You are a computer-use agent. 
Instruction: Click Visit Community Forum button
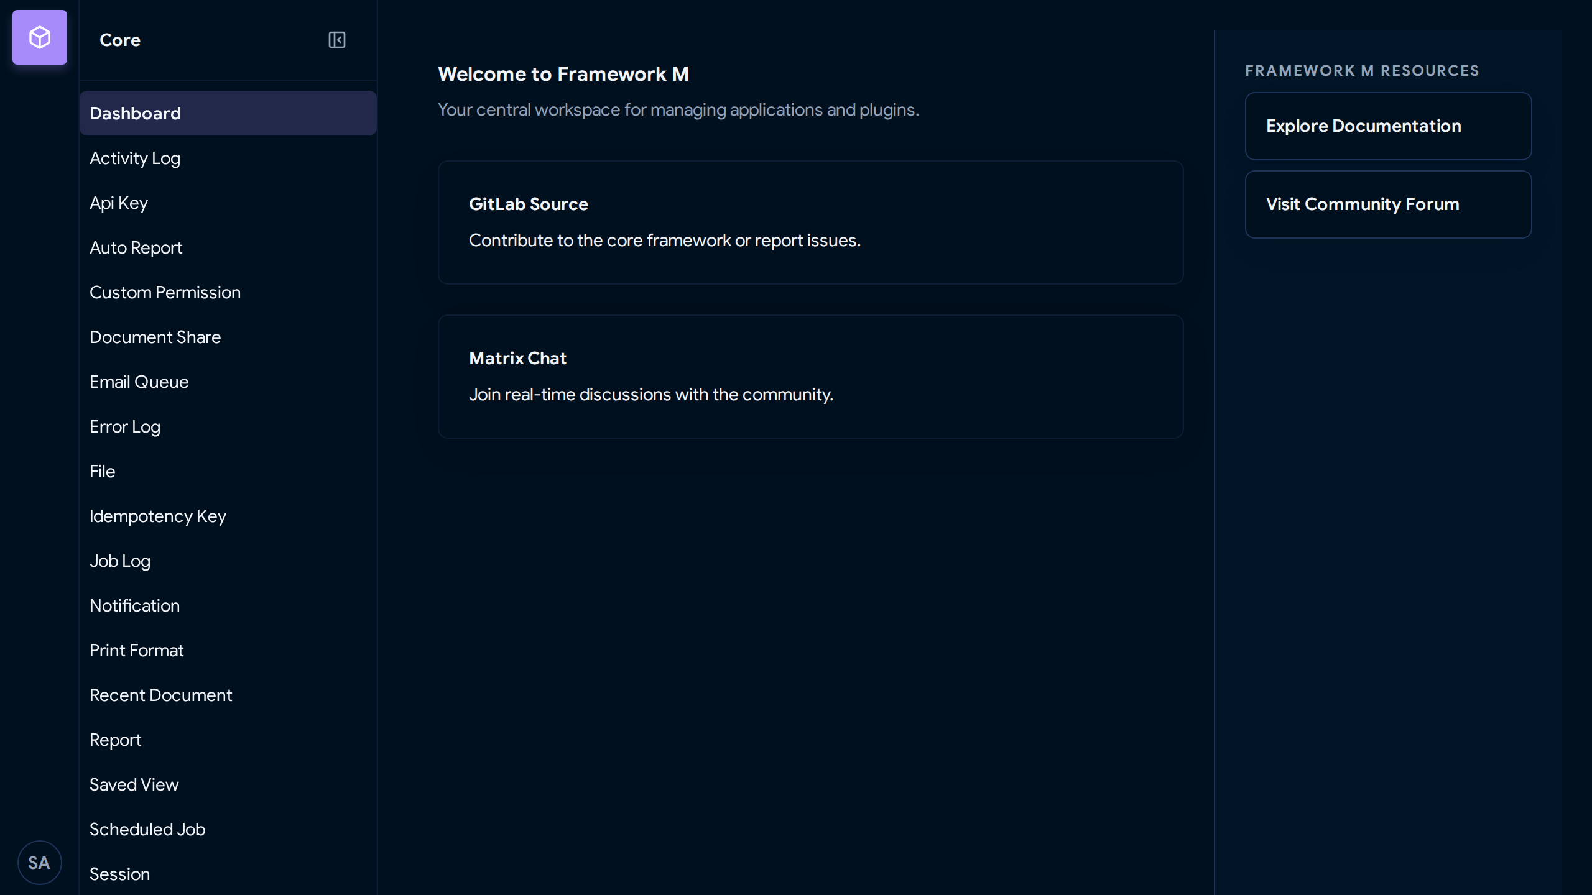point(1388,204)
